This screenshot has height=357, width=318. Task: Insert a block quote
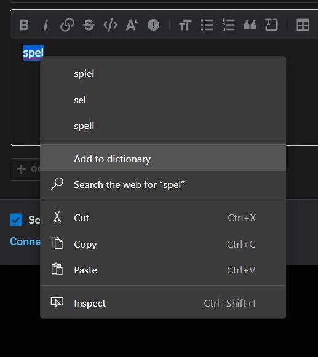point(250,25)
